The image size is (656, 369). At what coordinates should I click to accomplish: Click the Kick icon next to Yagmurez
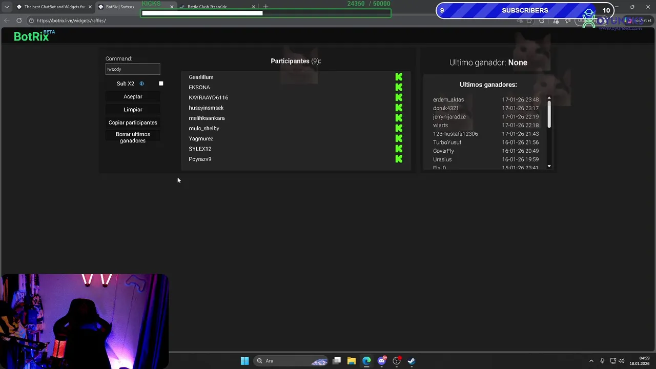(399, 138)
